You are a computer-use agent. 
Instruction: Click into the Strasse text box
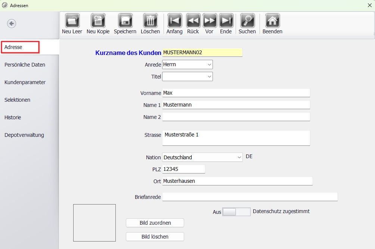tap(236, 138)
